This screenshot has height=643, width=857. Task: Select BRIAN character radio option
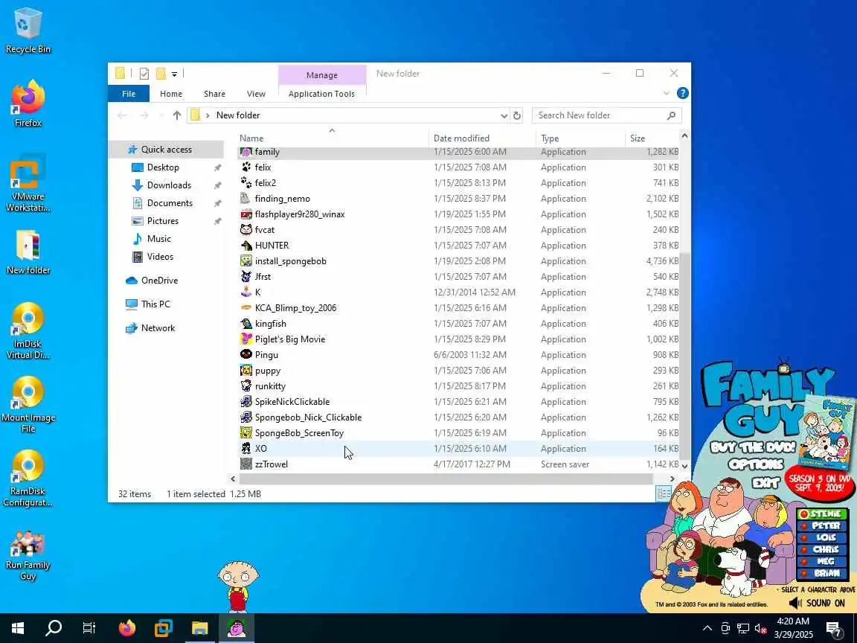click(x=822, y=574)
